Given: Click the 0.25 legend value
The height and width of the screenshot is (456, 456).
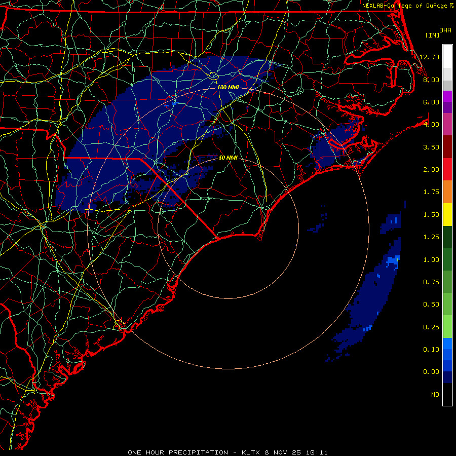Looking at the screenshot, I should coord(431,327).
